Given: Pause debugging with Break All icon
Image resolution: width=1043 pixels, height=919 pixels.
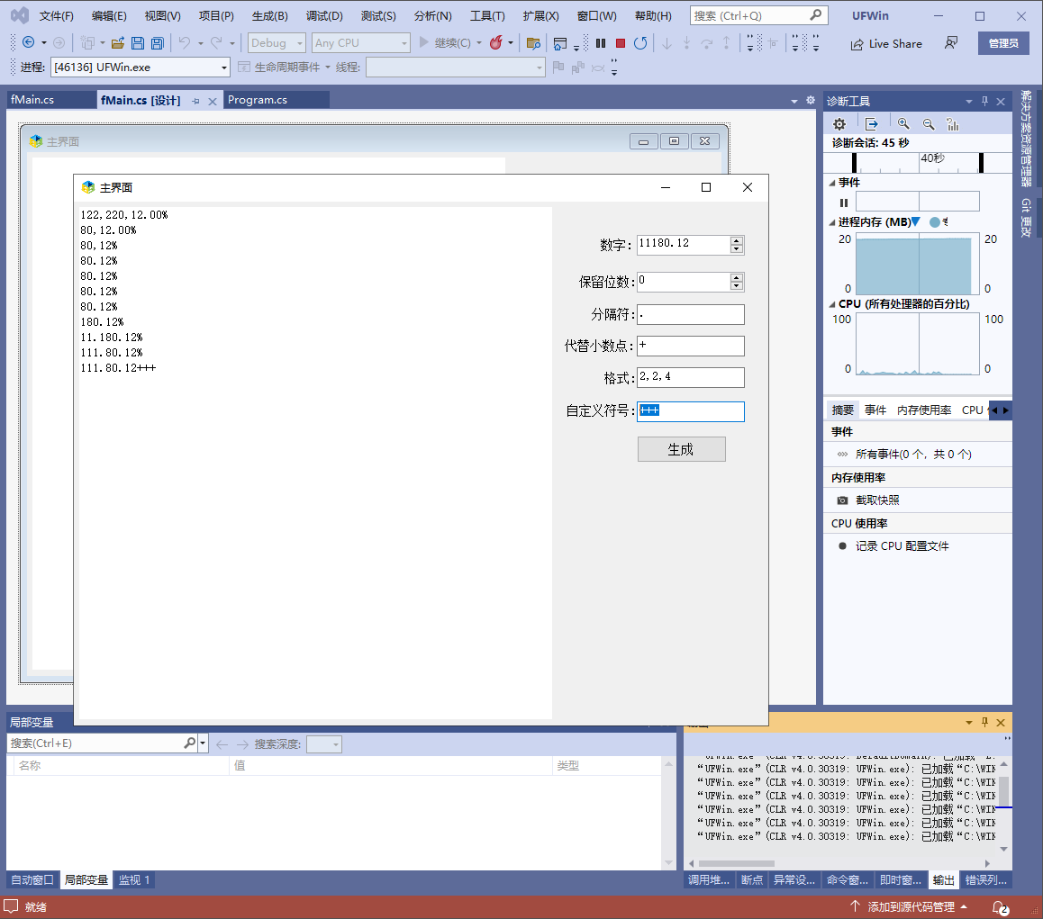Looking at the screenshot, I should tap(601, 43).
